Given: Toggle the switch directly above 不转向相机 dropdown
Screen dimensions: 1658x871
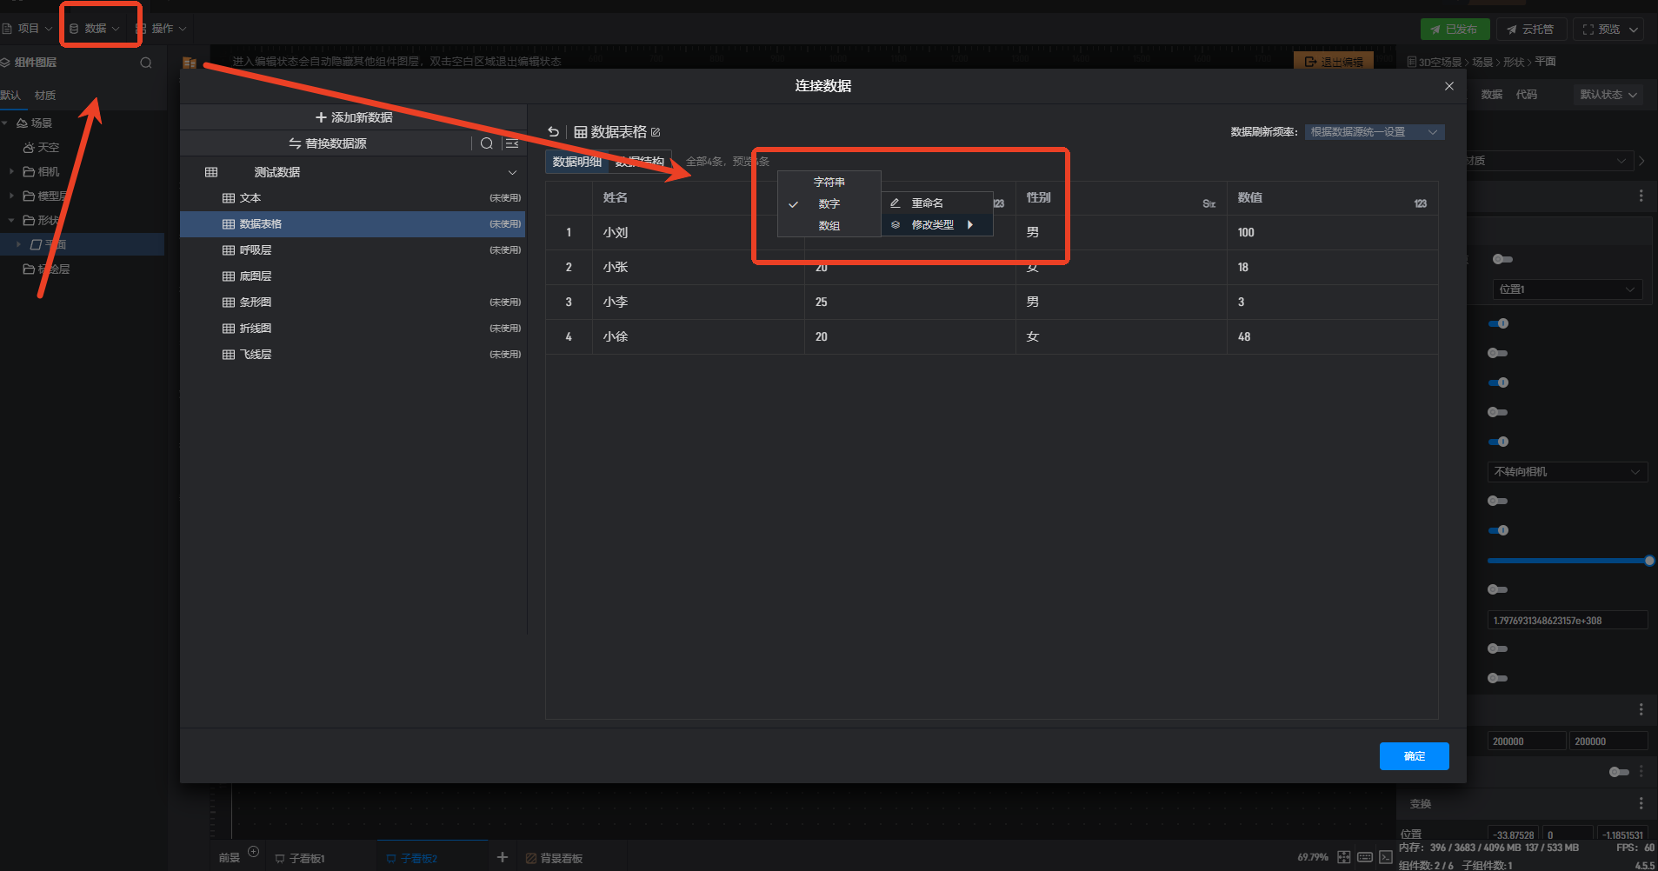Looking at the screenshot, I should pos(1498,442).
